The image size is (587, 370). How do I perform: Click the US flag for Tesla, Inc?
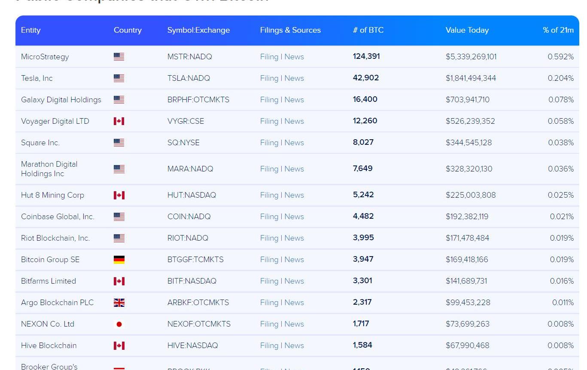119,78
